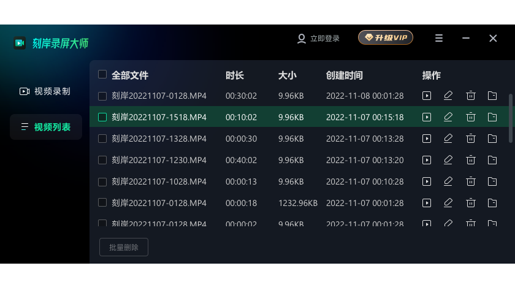Click the vertical scrollbar of the file list
Screen dimensions: 515x290
(x=510, y=118)
